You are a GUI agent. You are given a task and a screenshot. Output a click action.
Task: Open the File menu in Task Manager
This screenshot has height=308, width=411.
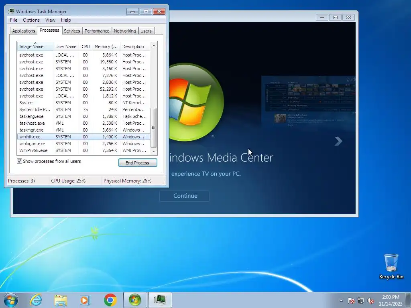click(14, 20)
